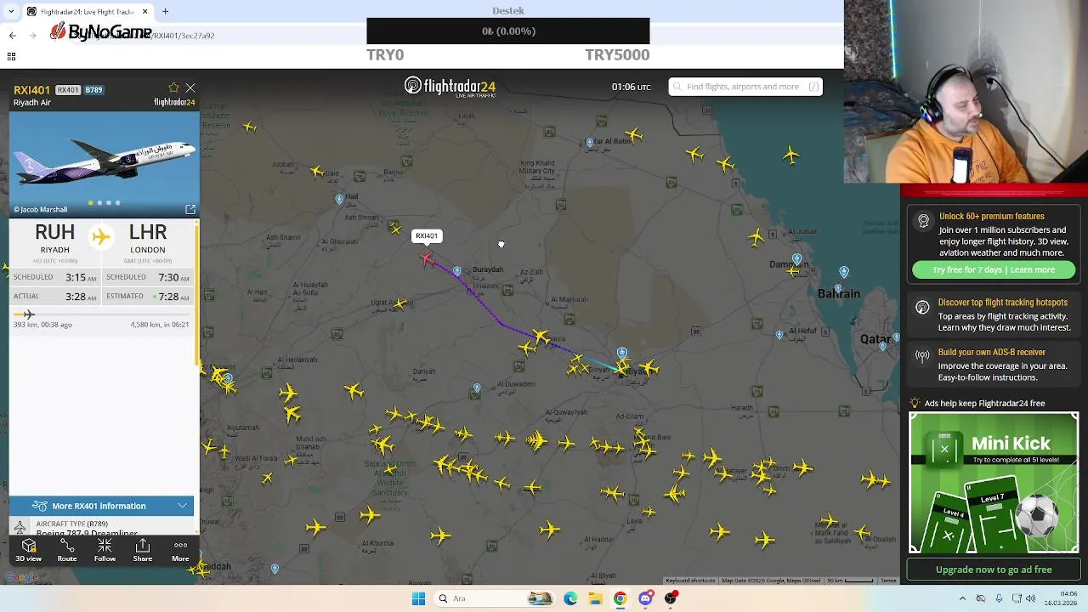Select the selected red RXI401 plane on map
The width and height of the screenshot is (1088, 612).
426,258
